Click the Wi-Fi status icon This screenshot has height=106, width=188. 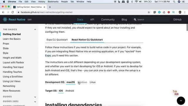point(136,1)
